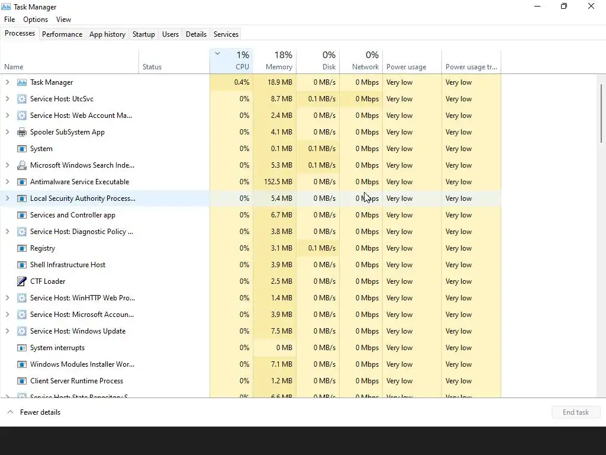Viewport: 606px width, 455px height.
Task: Sort by the Status column header
Action: pos(174,62)
